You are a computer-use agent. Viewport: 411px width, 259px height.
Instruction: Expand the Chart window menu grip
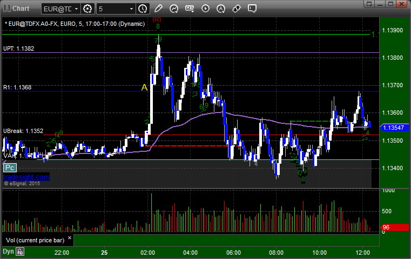pos(6,9)
